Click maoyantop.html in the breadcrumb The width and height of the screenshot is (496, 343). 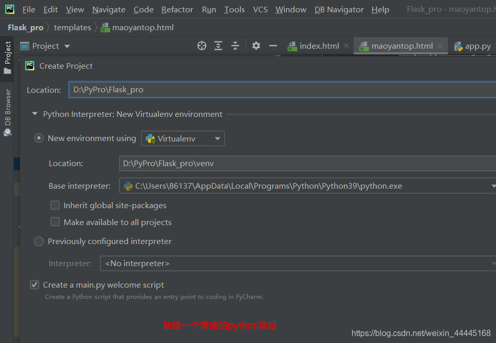[x=143, y=28]
